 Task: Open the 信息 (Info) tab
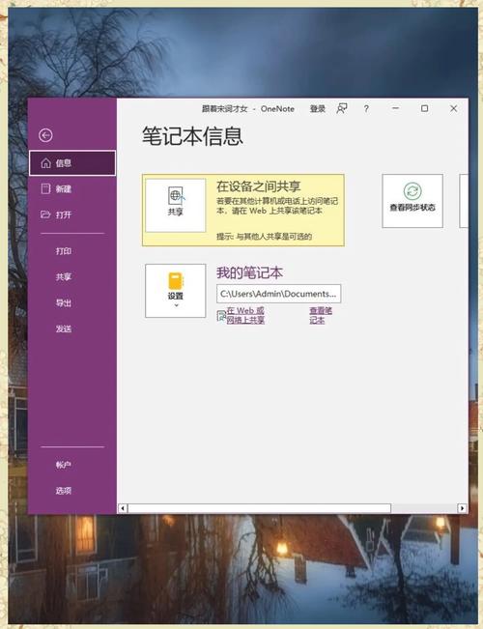[72, 163]
